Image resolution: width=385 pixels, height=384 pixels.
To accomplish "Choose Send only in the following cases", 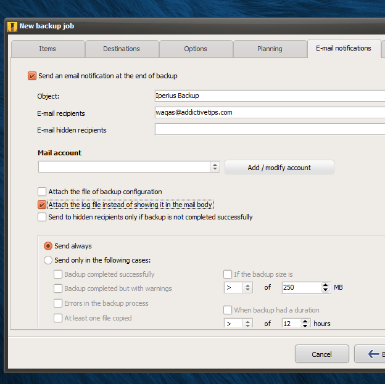I will [x=48, y=260].
